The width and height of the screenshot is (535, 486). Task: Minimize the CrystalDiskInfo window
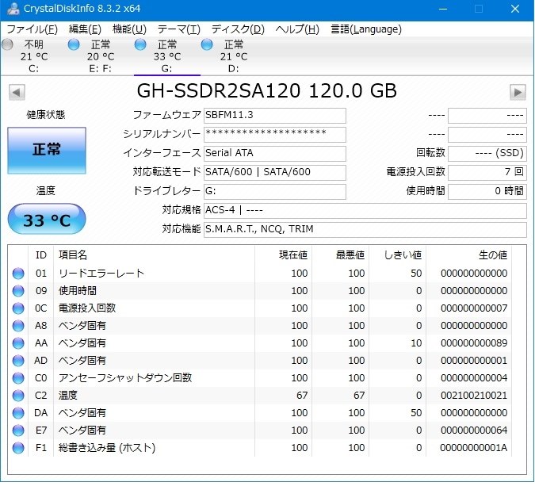coord(443,9)
